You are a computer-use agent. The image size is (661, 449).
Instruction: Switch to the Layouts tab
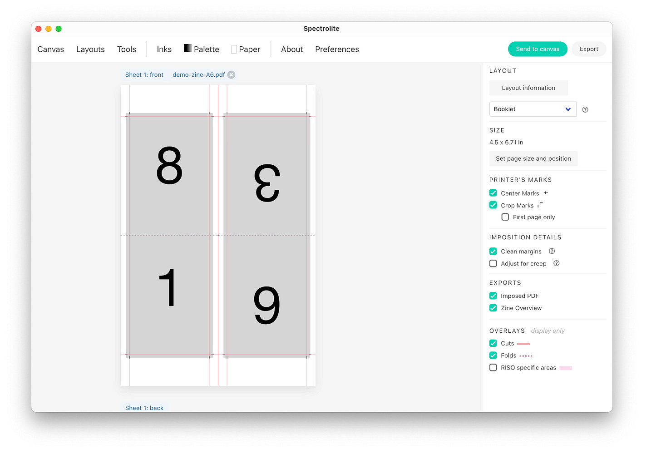[90, 49]
